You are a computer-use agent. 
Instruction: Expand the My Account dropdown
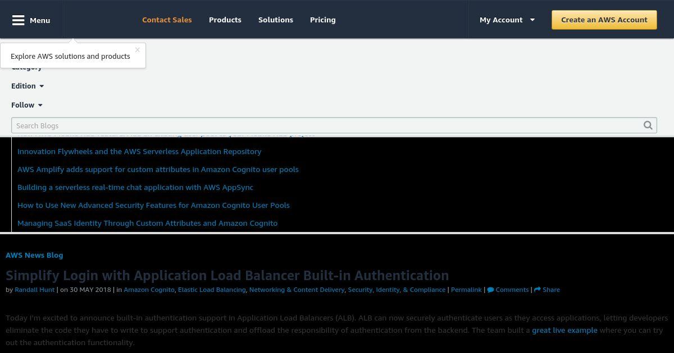pyautogui.click(x=507, y=20)
